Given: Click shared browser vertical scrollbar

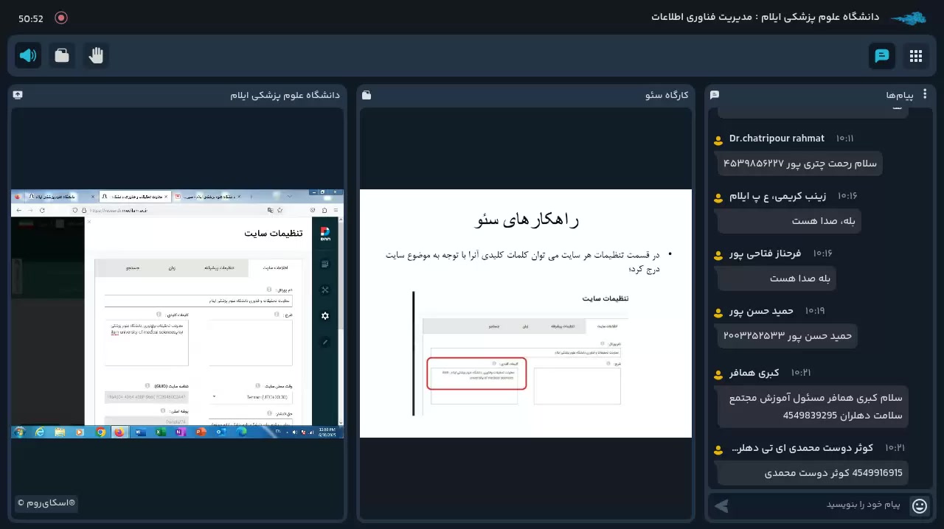Looking at the screenshot, I should (341, 321).
